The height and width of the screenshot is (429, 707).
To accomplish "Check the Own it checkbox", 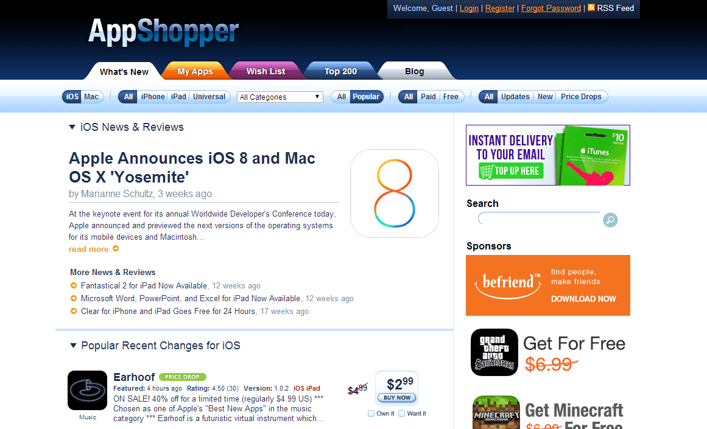I will pos(371,413).
